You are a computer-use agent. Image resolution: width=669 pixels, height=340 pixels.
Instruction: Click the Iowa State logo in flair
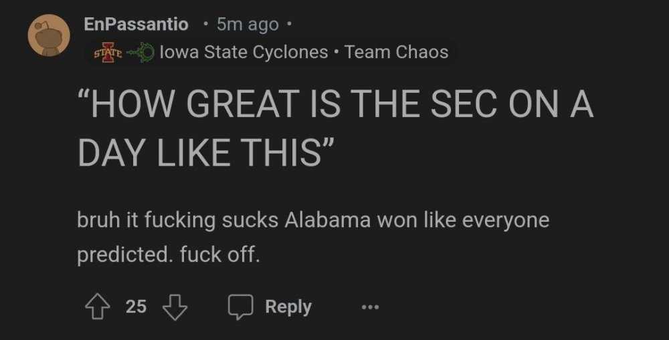pos(107,52)
